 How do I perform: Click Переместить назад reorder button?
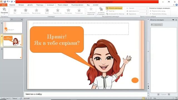pos(157,11)
